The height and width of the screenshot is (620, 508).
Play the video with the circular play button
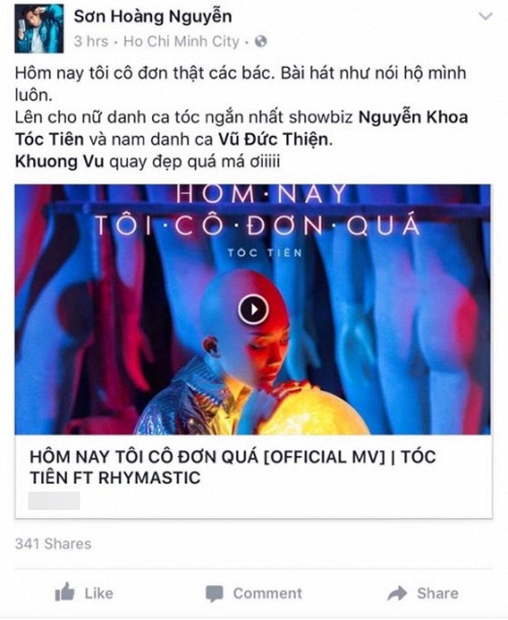(253, 308)
